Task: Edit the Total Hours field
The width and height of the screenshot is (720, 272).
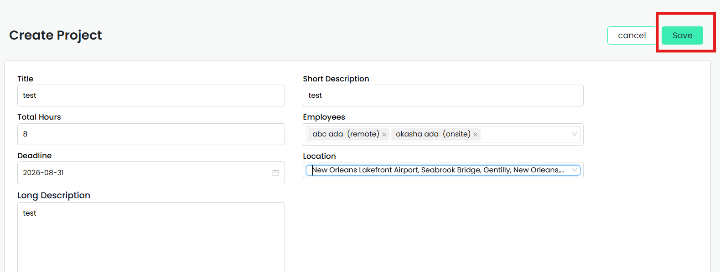Action: click(x=151, y=134)
